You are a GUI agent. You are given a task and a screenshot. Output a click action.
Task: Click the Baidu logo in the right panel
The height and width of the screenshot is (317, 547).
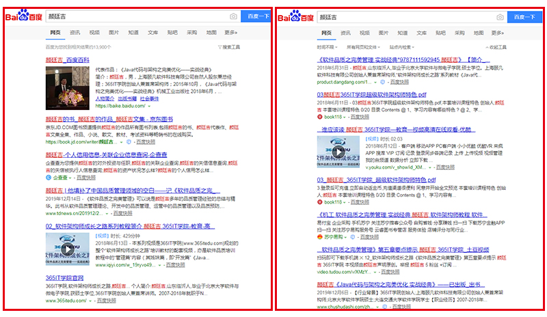tap(295, 16)
